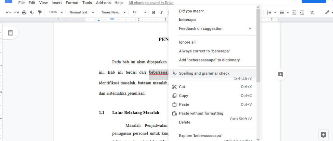Select Cut from context menu

212,87
